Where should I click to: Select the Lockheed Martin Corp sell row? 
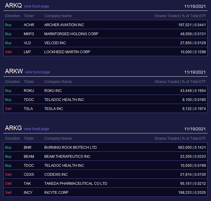coord(105,52)
